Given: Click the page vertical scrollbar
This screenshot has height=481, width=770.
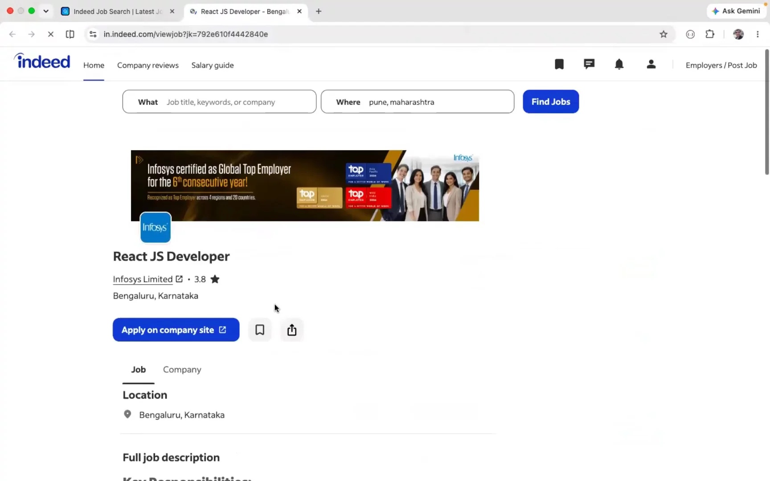Looking at the screenshot, I should 767,112.
